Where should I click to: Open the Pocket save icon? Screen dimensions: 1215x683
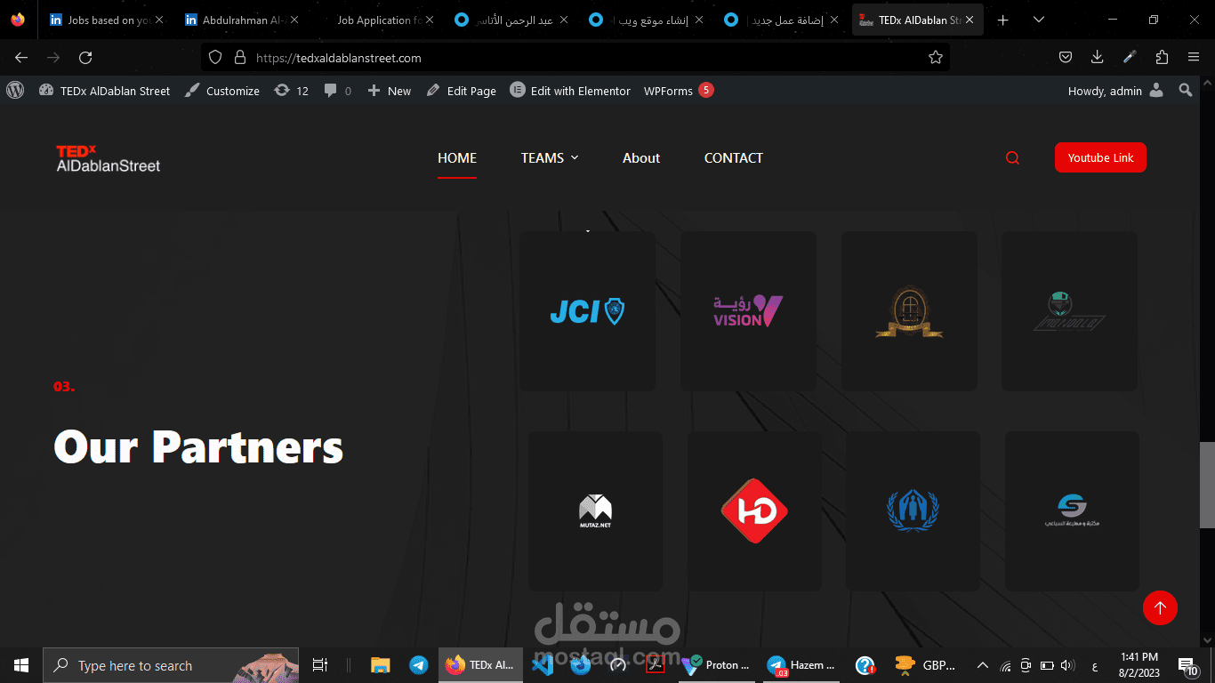tap(1065, 58)
